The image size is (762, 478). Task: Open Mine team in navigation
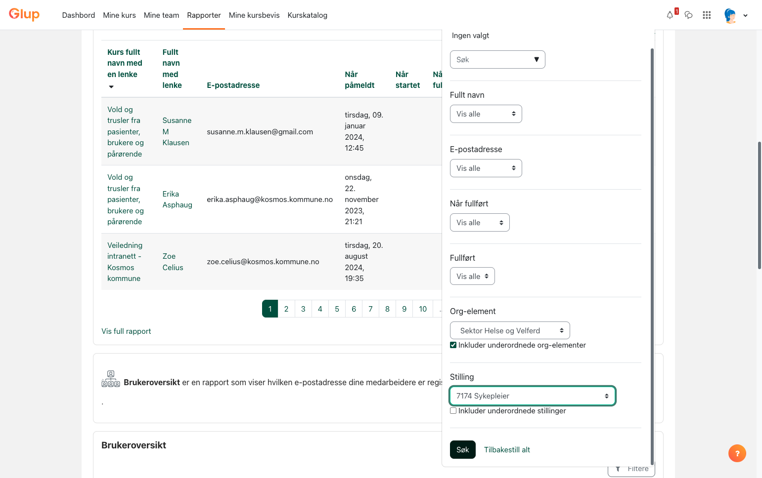(x=161, y=15)
